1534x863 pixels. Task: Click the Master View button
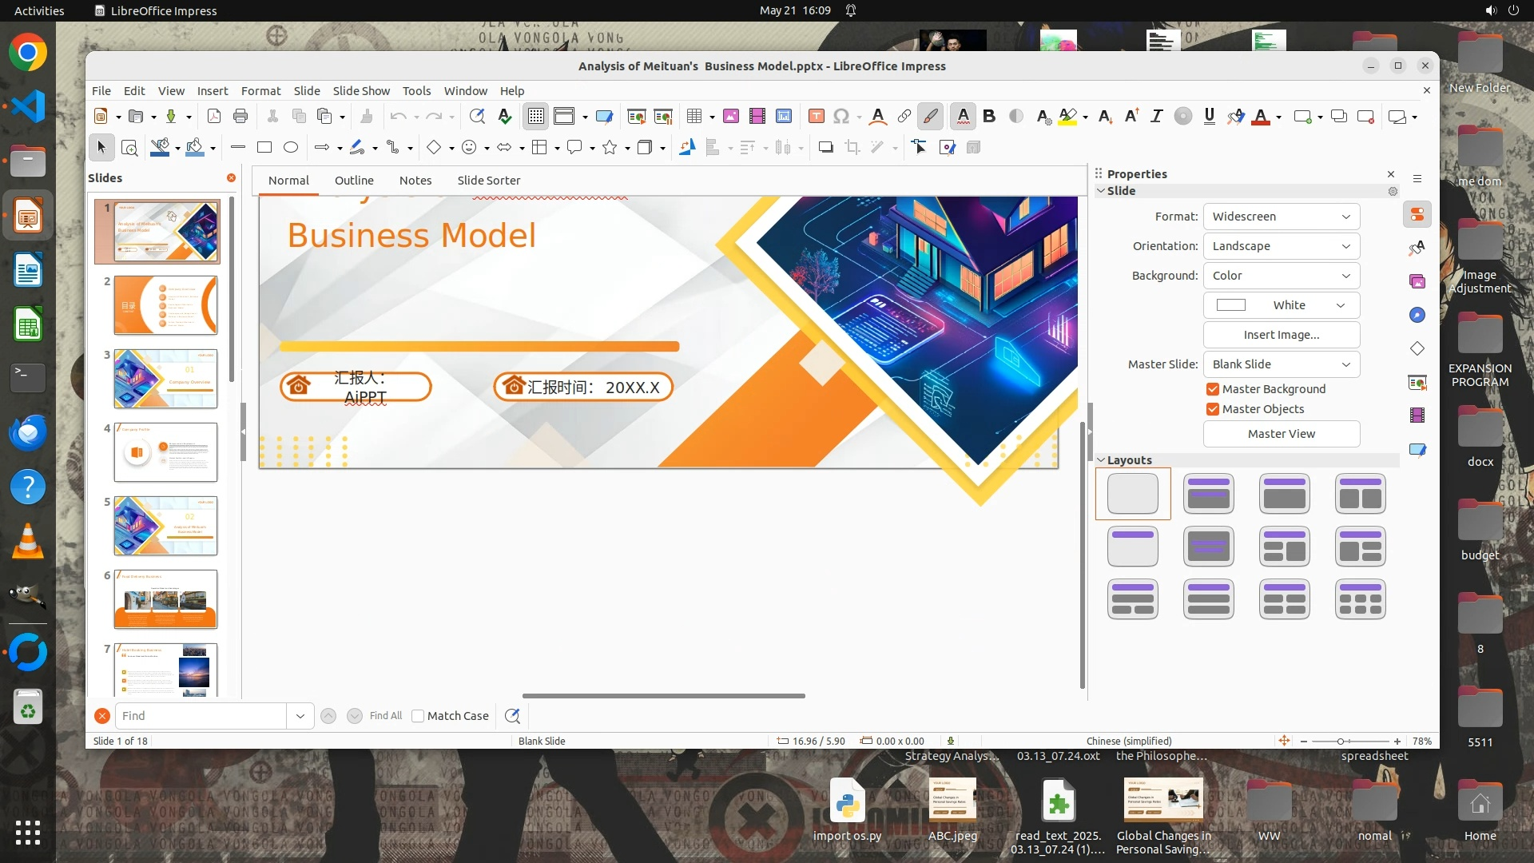[x=1281, y=434]
